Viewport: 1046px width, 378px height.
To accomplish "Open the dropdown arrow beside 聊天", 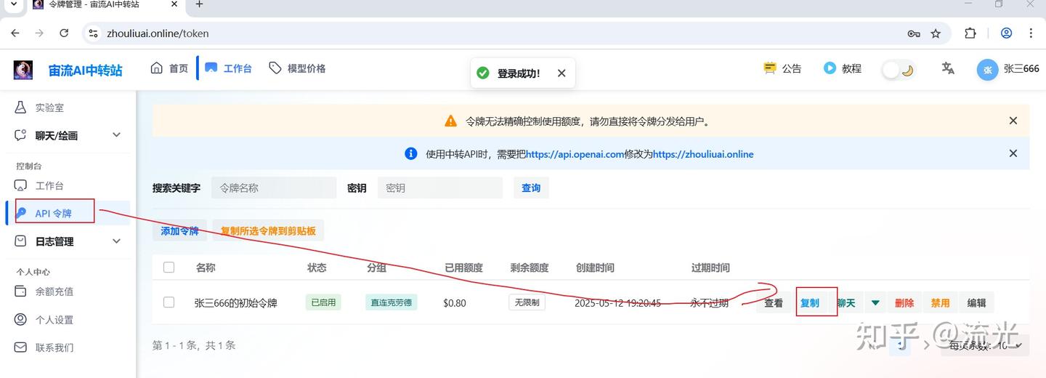I will [875, 303].
